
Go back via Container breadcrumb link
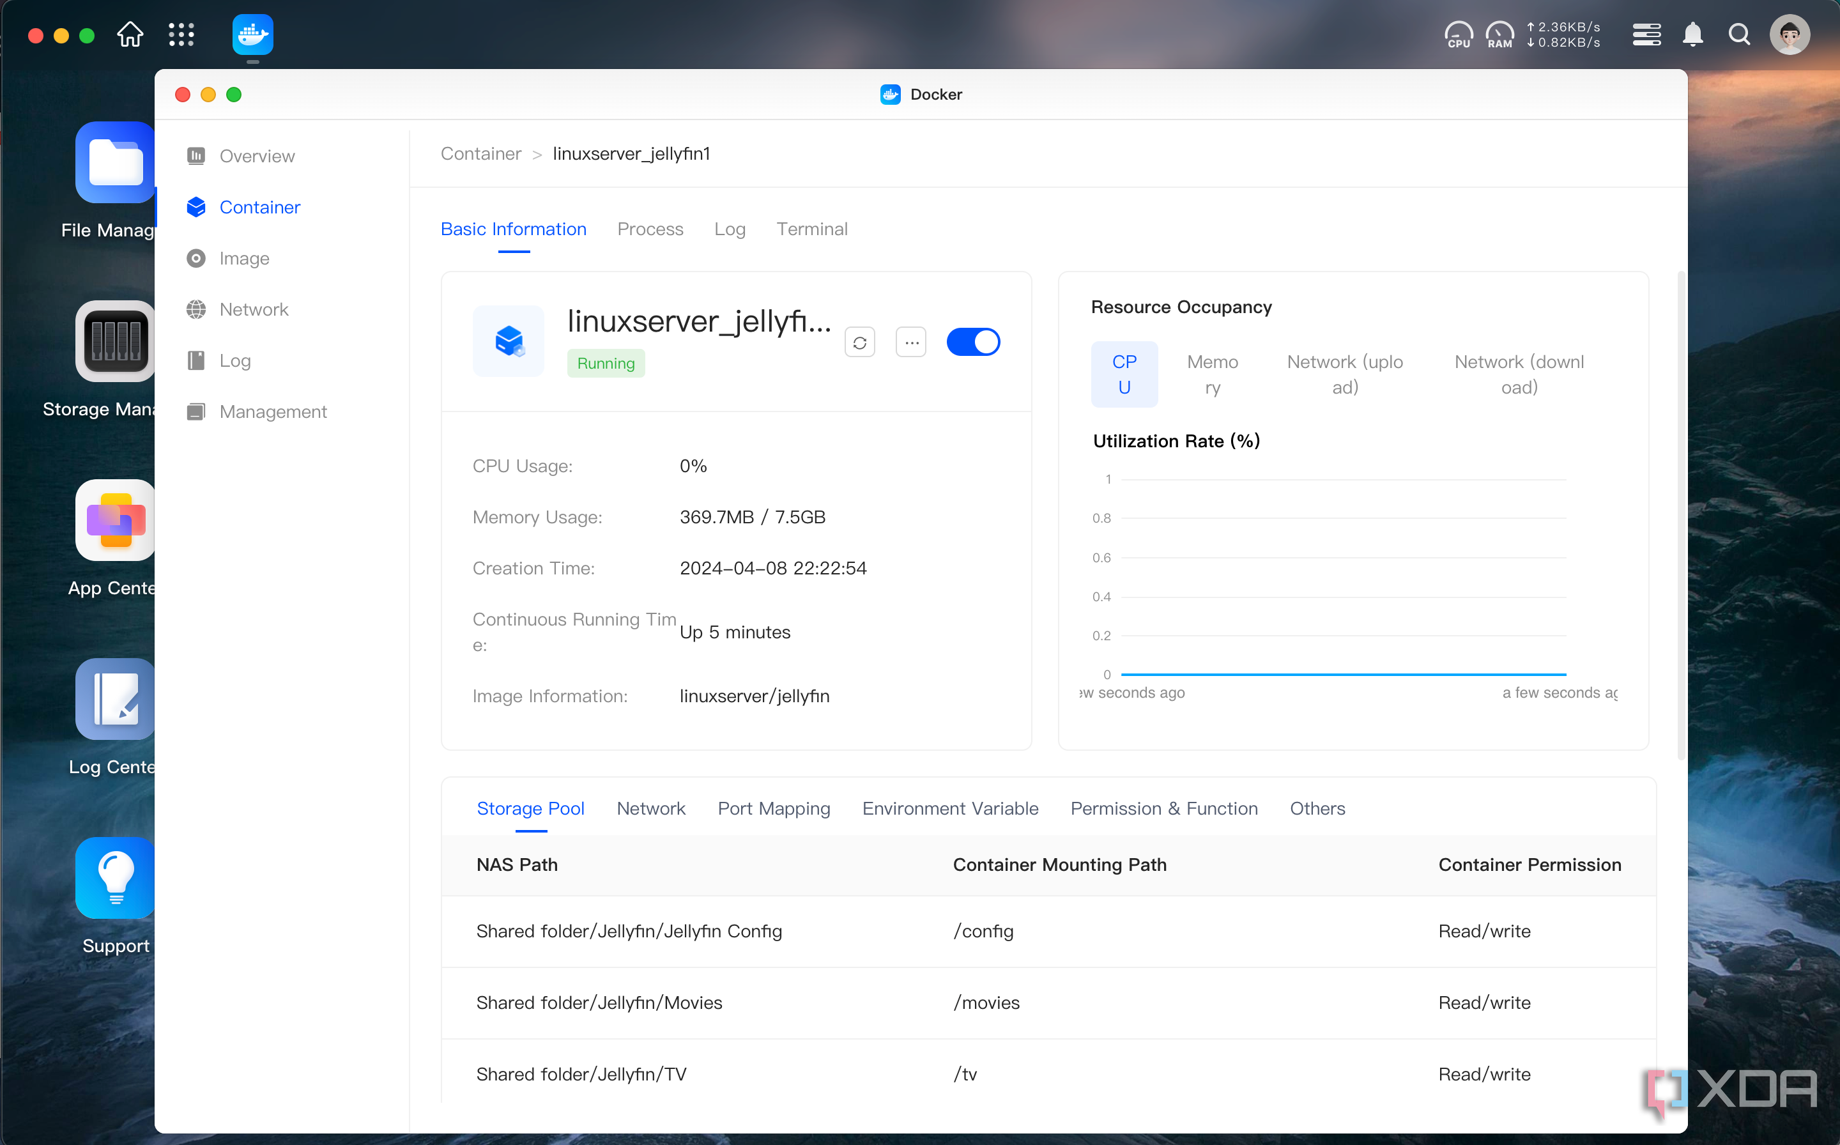[x=481, y=154]
